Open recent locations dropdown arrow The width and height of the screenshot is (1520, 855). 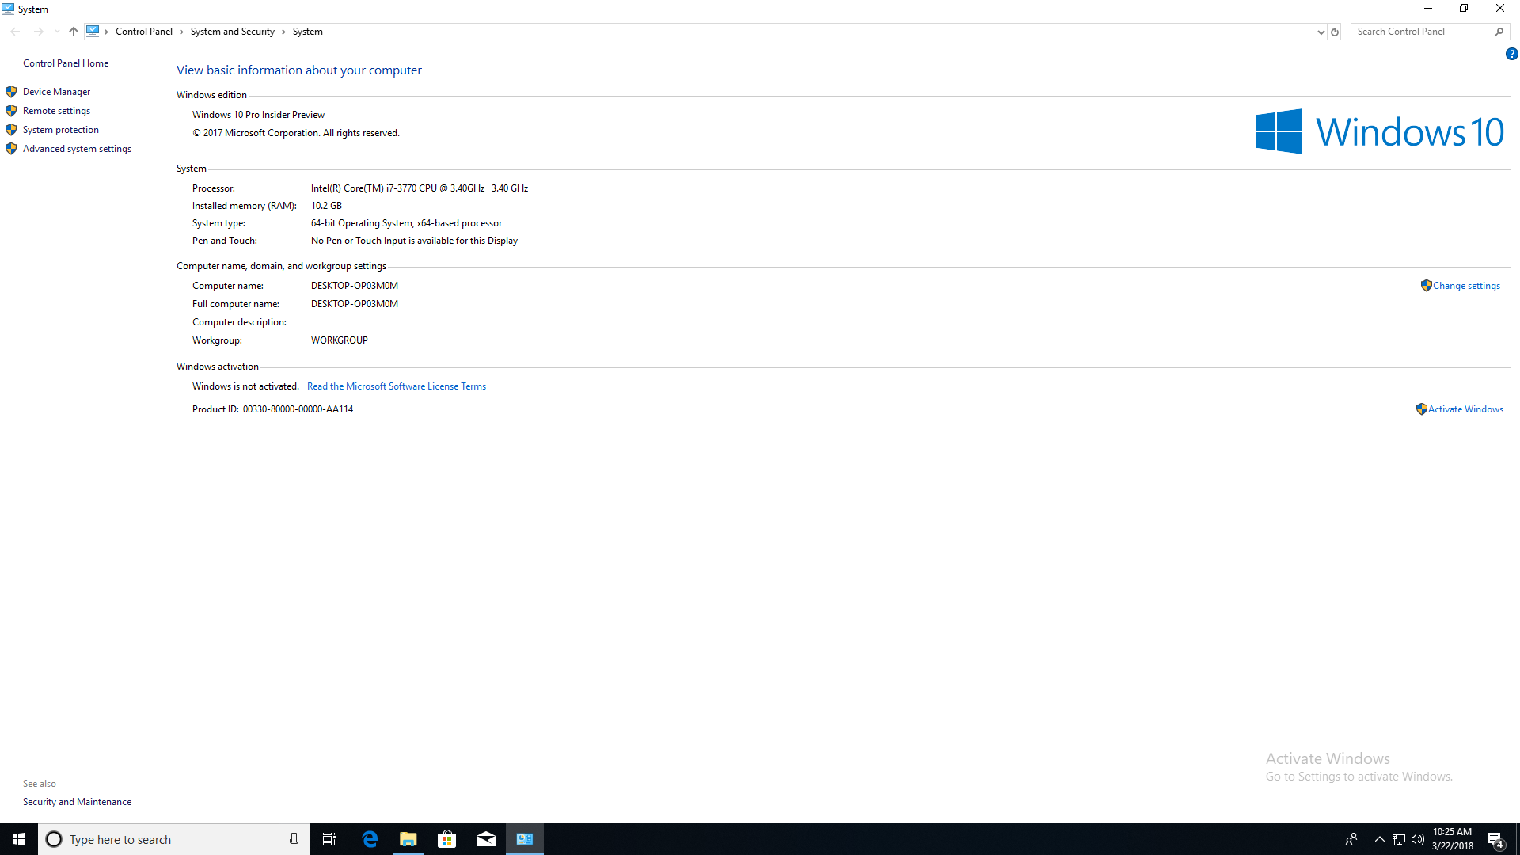pos(57,32)
